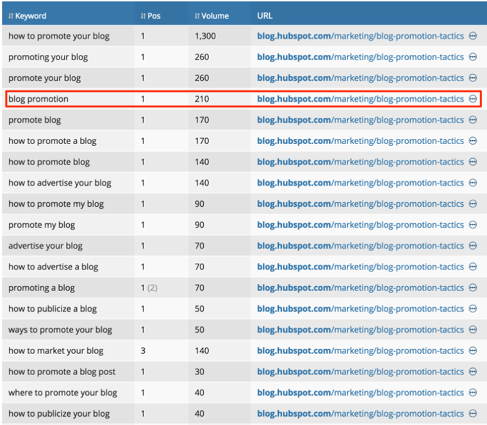Open more-options icon for 'promoting a blog' row
487x425 pixels.
[x=473, y=287]
